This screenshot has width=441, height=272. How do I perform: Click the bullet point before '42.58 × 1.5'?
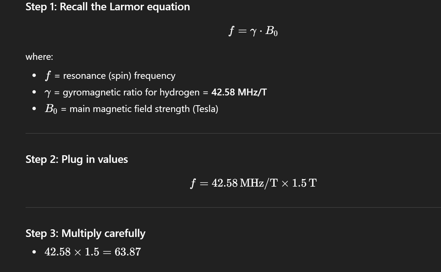click(x=34, y=252)
